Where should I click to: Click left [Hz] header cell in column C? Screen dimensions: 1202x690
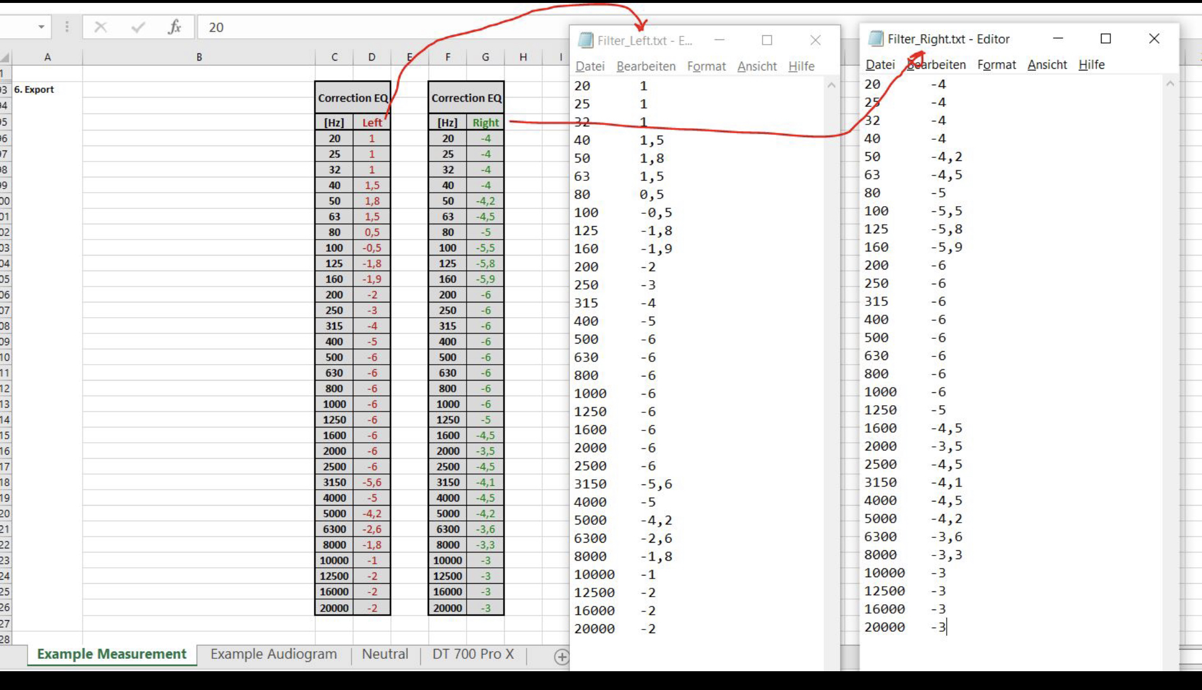pos(335,123)
